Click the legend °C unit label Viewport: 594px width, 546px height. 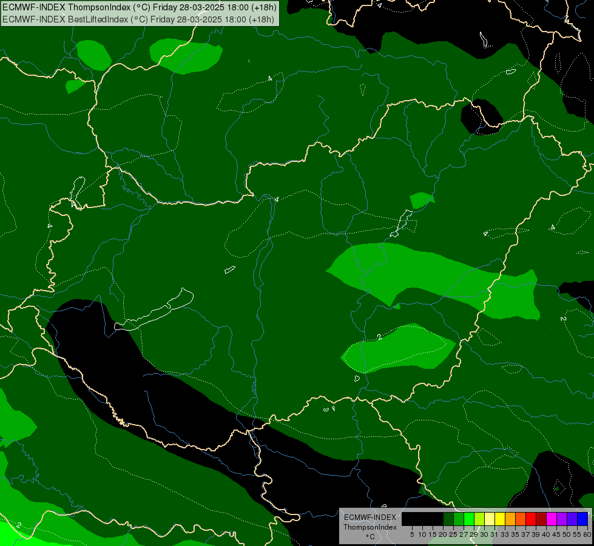pyautogui.click(x=370, y=536)
